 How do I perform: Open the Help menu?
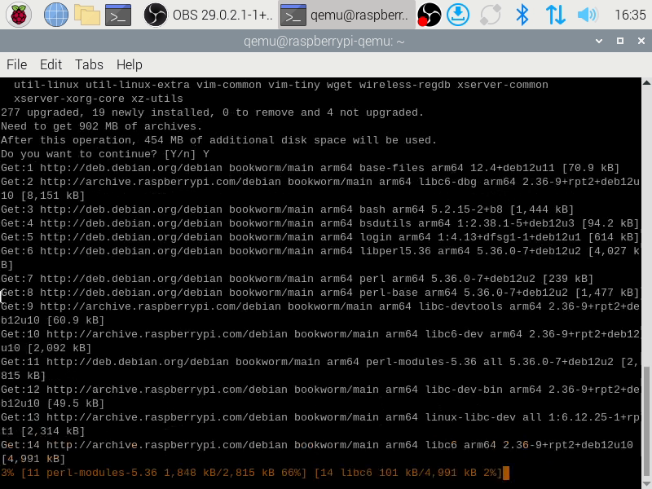(130, 64)
